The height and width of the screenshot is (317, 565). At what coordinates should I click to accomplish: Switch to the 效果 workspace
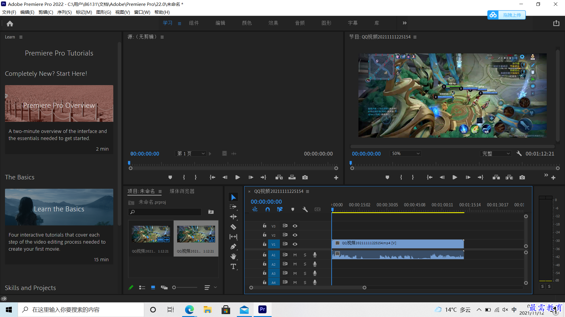point(273,23)
